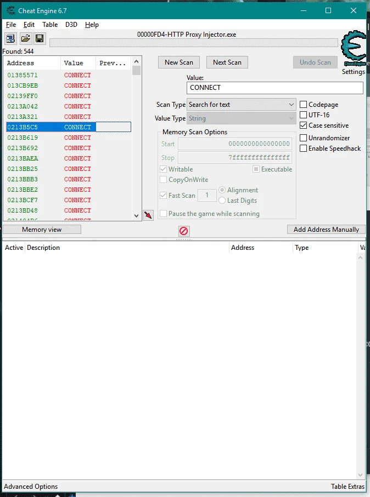Screen dimensions: 370x497
Task: Select result address 0213BD48
Action: point(23,210)
